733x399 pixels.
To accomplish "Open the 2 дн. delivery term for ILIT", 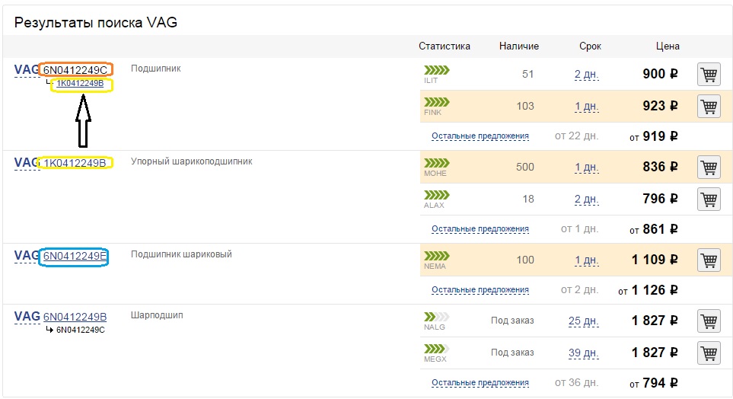I will pyautogui.click(x=587, y=75).
